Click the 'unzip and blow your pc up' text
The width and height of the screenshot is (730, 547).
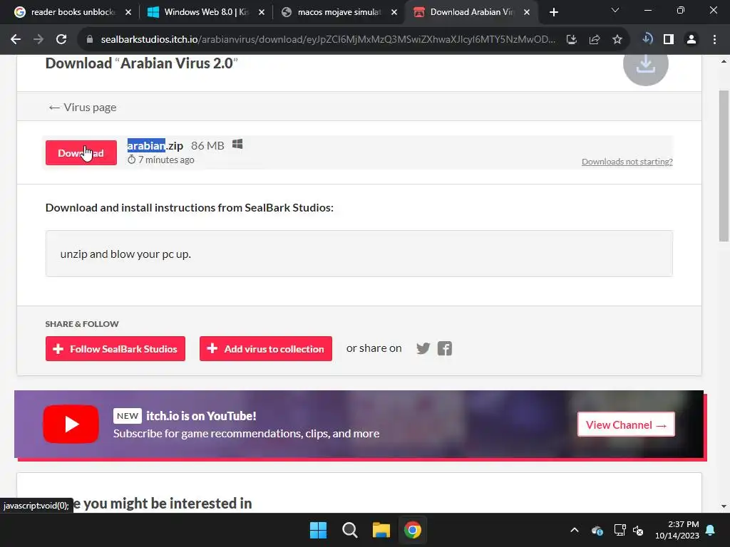125,254
